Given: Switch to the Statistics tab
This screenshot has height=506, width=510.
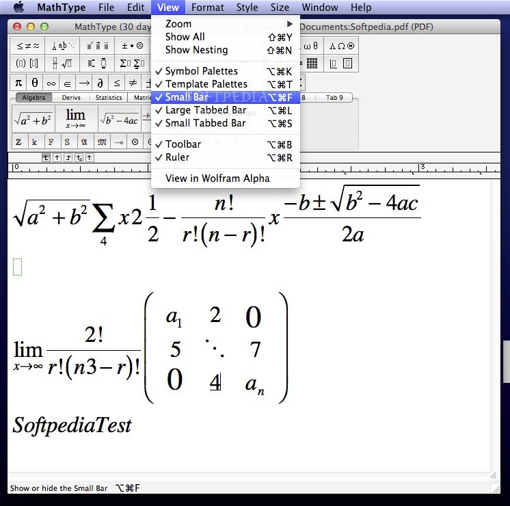Looking at the screenshot, I should coord(109,97).
